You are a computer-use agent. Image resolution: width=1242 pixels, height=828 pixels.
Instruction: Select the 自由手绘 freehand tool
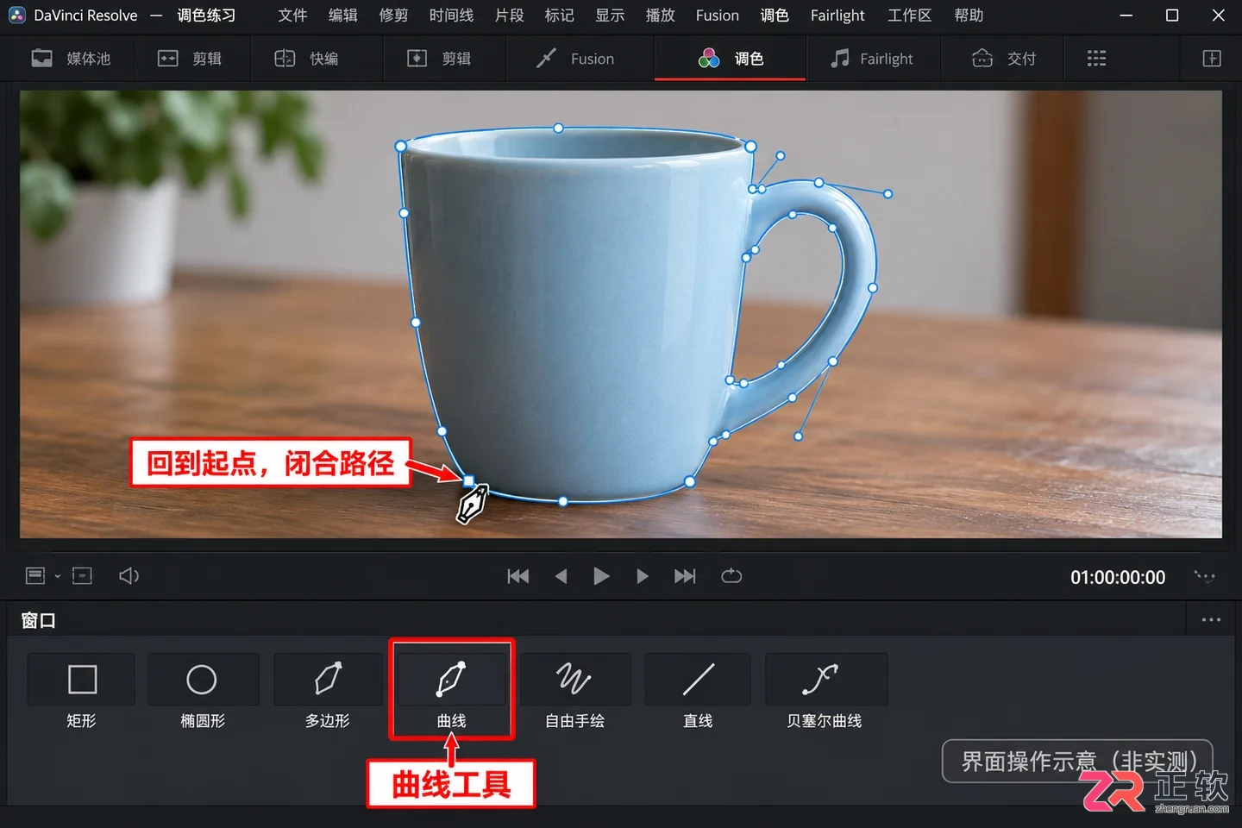coord(574,693)
